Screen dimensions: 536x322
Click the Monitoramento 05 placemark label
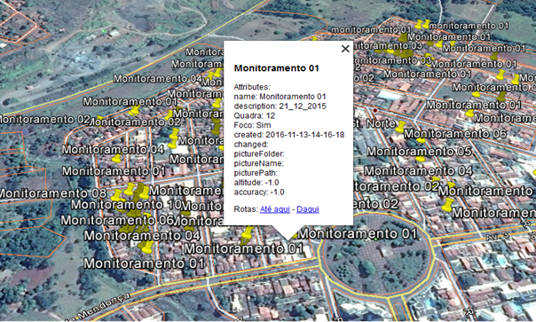pyautogui.click(x=419, y=151)
